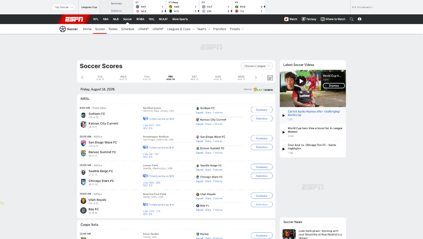Open the More Sports menu

point(180,19)
